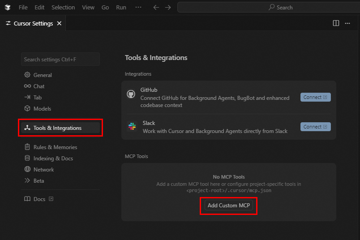The width and height of the screenshot is (360, 240).
Task: Connect the Slack integration
Action: [x=315, y=127]
